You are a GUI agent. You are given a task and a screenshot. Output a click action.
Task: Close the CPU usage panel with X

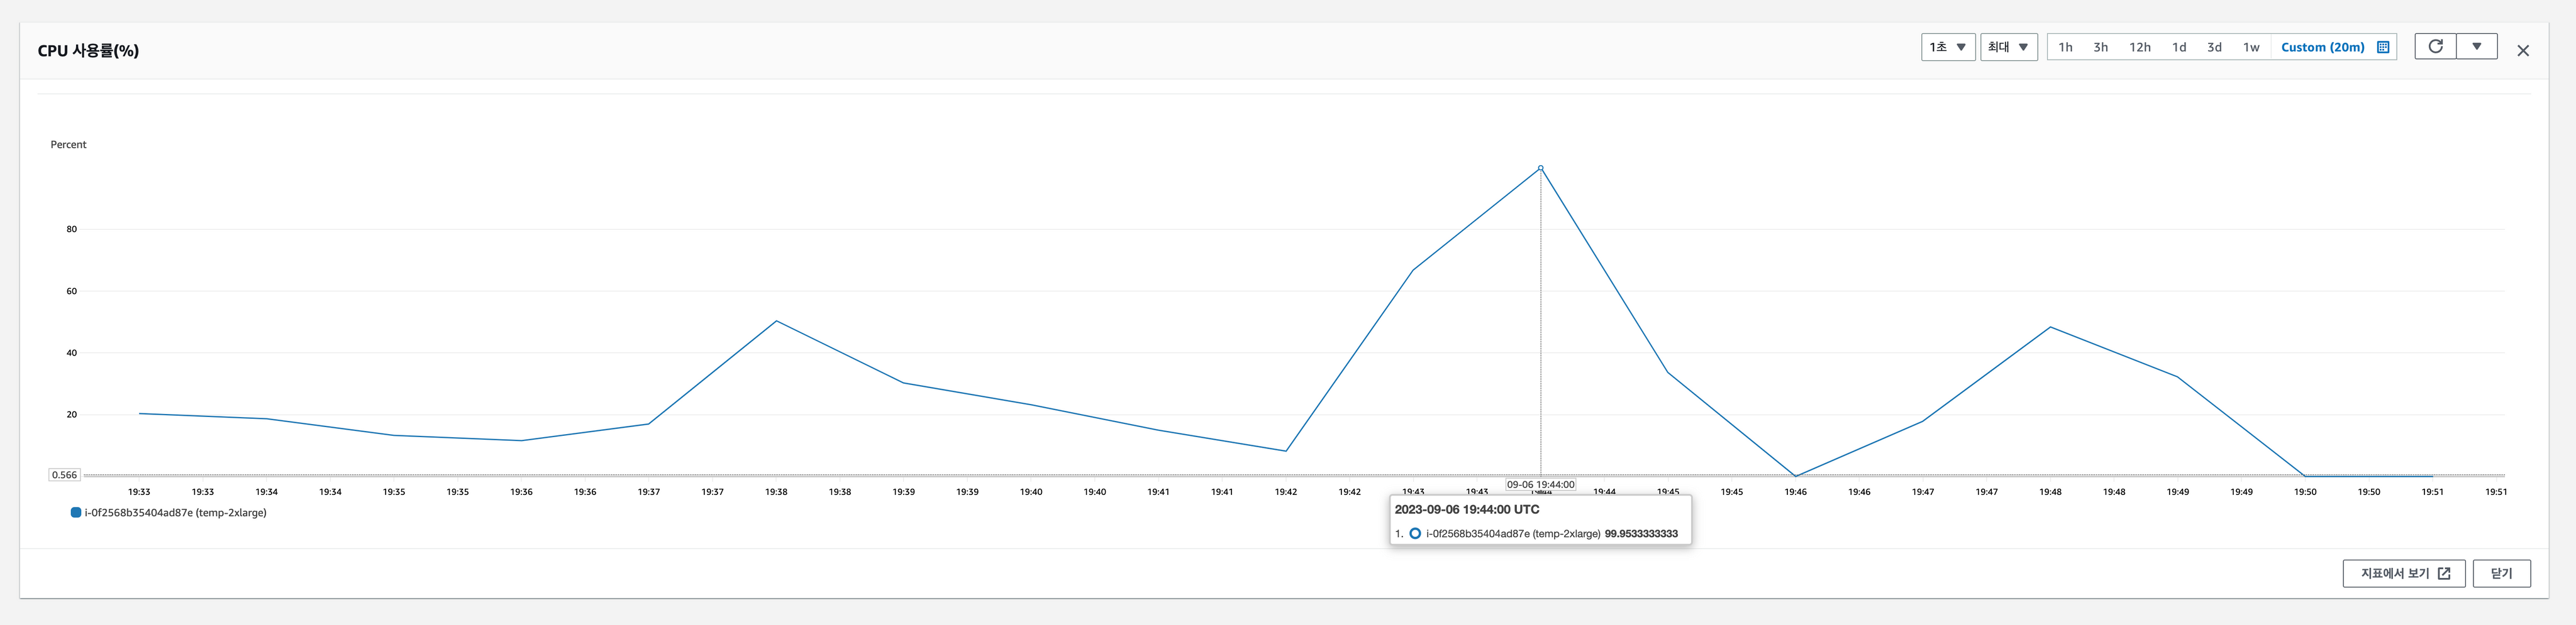coord(2523,51)
